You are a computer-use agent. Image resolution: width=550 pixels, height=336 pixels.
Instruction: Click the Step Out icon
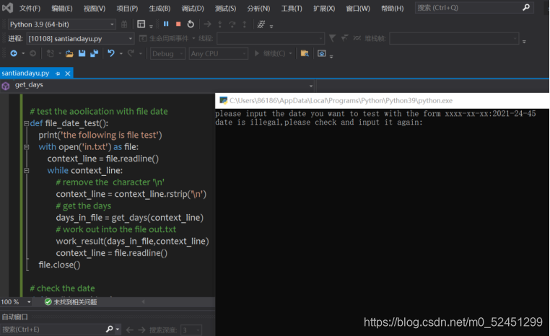245,24
